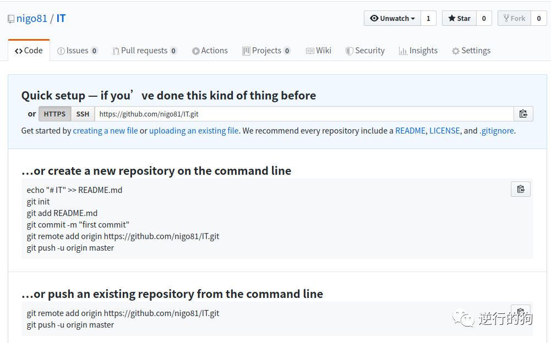Select SSH clone protocol

click(x=83, y=114)
